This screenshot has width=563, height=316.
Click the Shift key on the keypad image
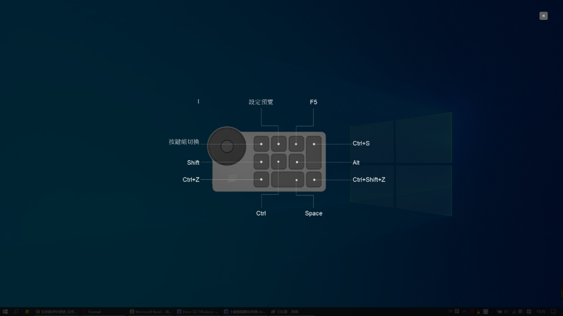coord(261,162)
